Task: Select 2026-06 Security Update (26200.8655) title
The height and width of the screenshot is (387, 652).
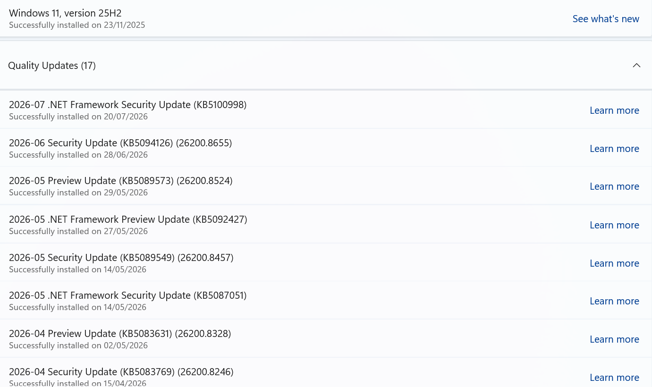Action: click(x=120, y=143)
